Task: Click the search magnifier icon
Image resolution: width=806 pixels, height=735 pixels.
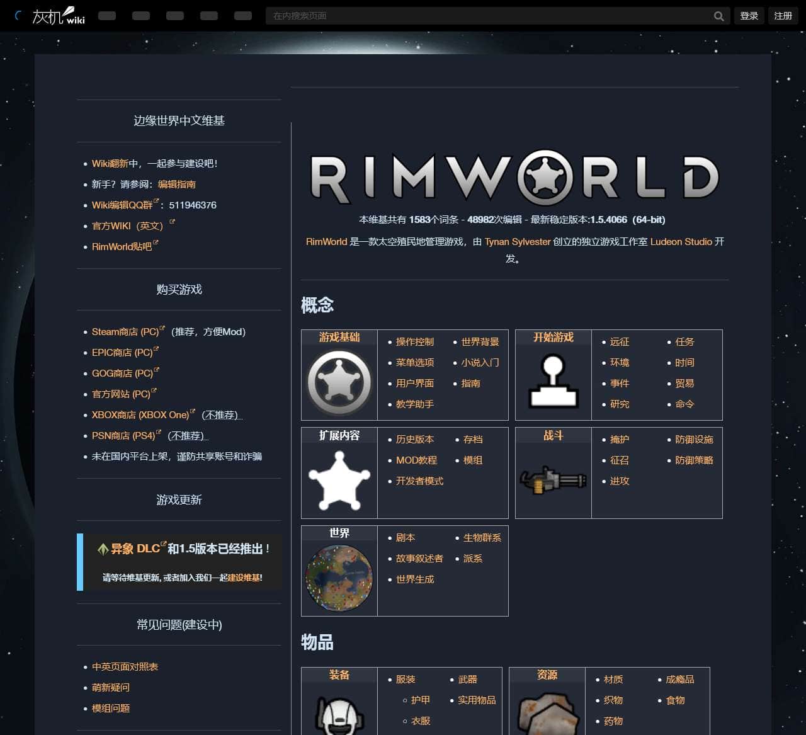Action: click(x=718, y=16)
